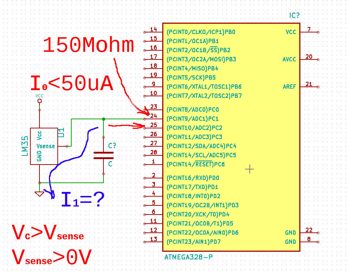Image resolution: width=349 pixels, height=274 pixels.
Task: Select the green wire junction dot
Action: (x=103, y=119)
